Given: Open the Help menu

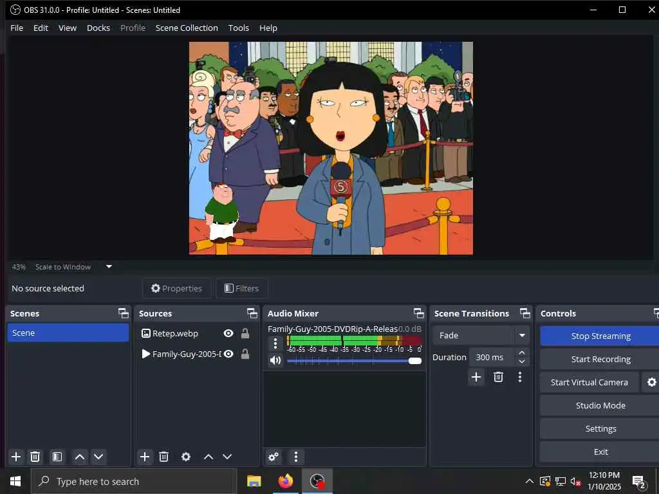Looking at the screenshot, I should click(x=268, y=28).
